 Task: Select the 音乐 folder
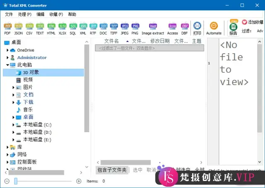pyautogui.click(x=28, y=109)
